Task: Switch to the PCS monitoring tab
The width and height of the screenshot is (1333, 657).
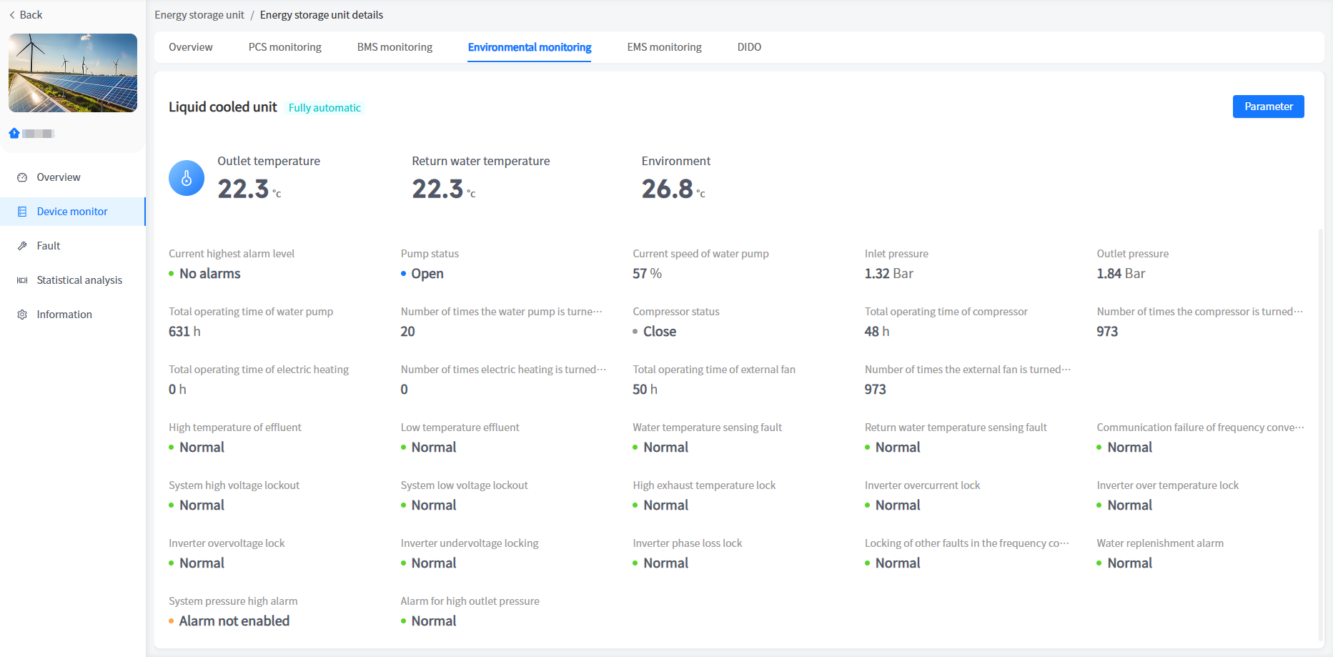Action: pyautogui.click(x=284, y=47)
